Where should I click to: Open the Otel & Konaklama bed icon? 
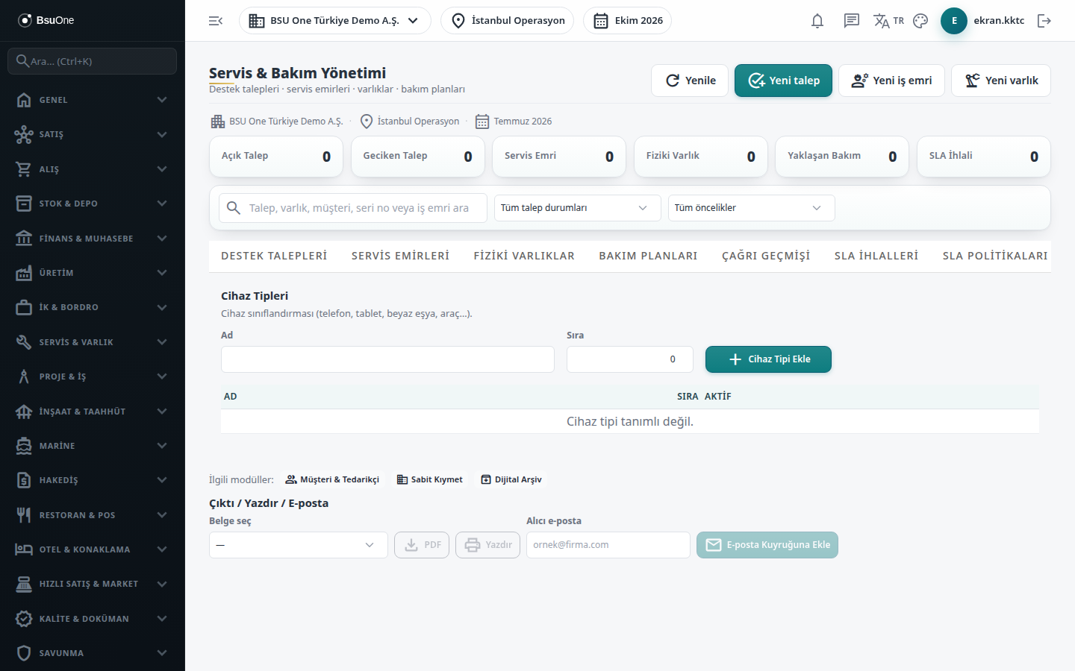tap(24, 549)
